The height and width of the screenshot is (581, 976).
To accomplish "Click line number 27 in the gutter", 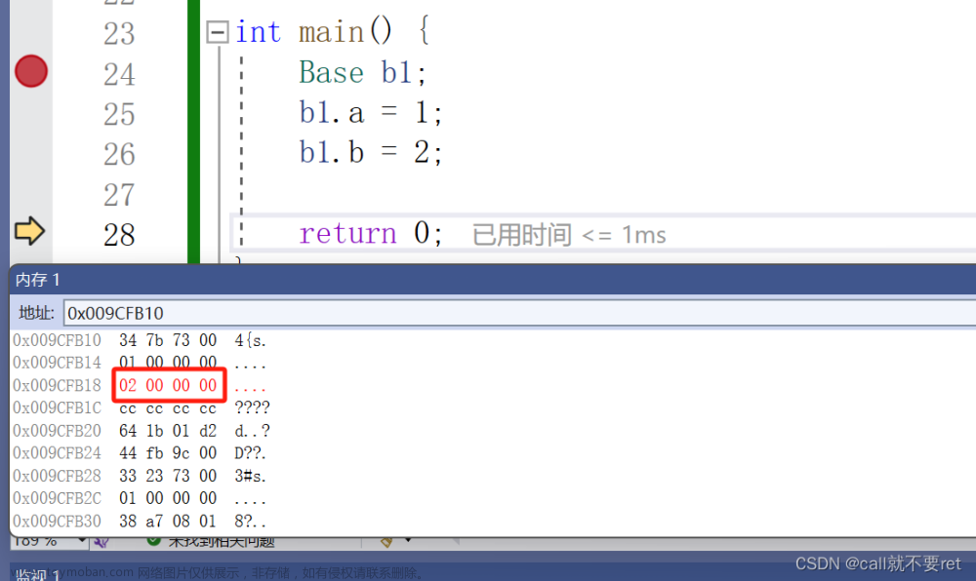I will (x=119, y=195).
